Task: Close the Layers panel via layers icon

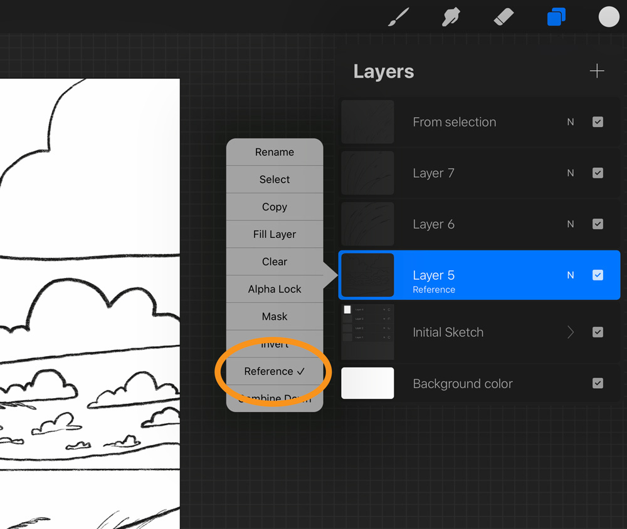Action: pyautogui.click(x=556, y=17)
